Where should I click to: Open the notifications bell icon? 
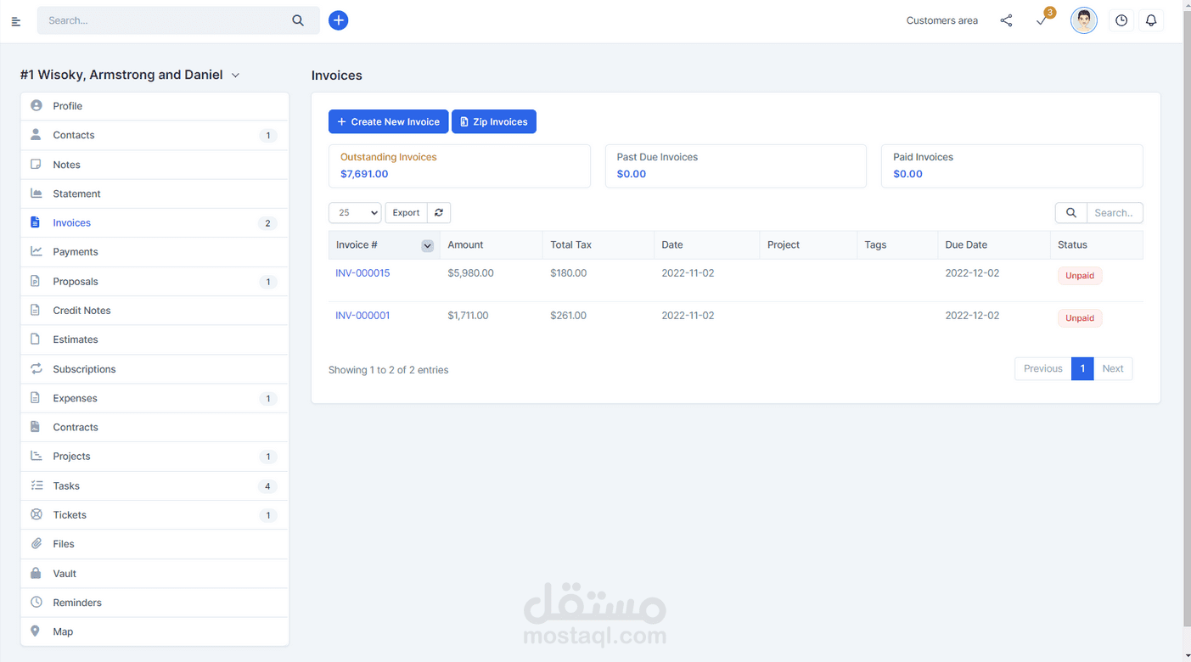(1151, 20)
